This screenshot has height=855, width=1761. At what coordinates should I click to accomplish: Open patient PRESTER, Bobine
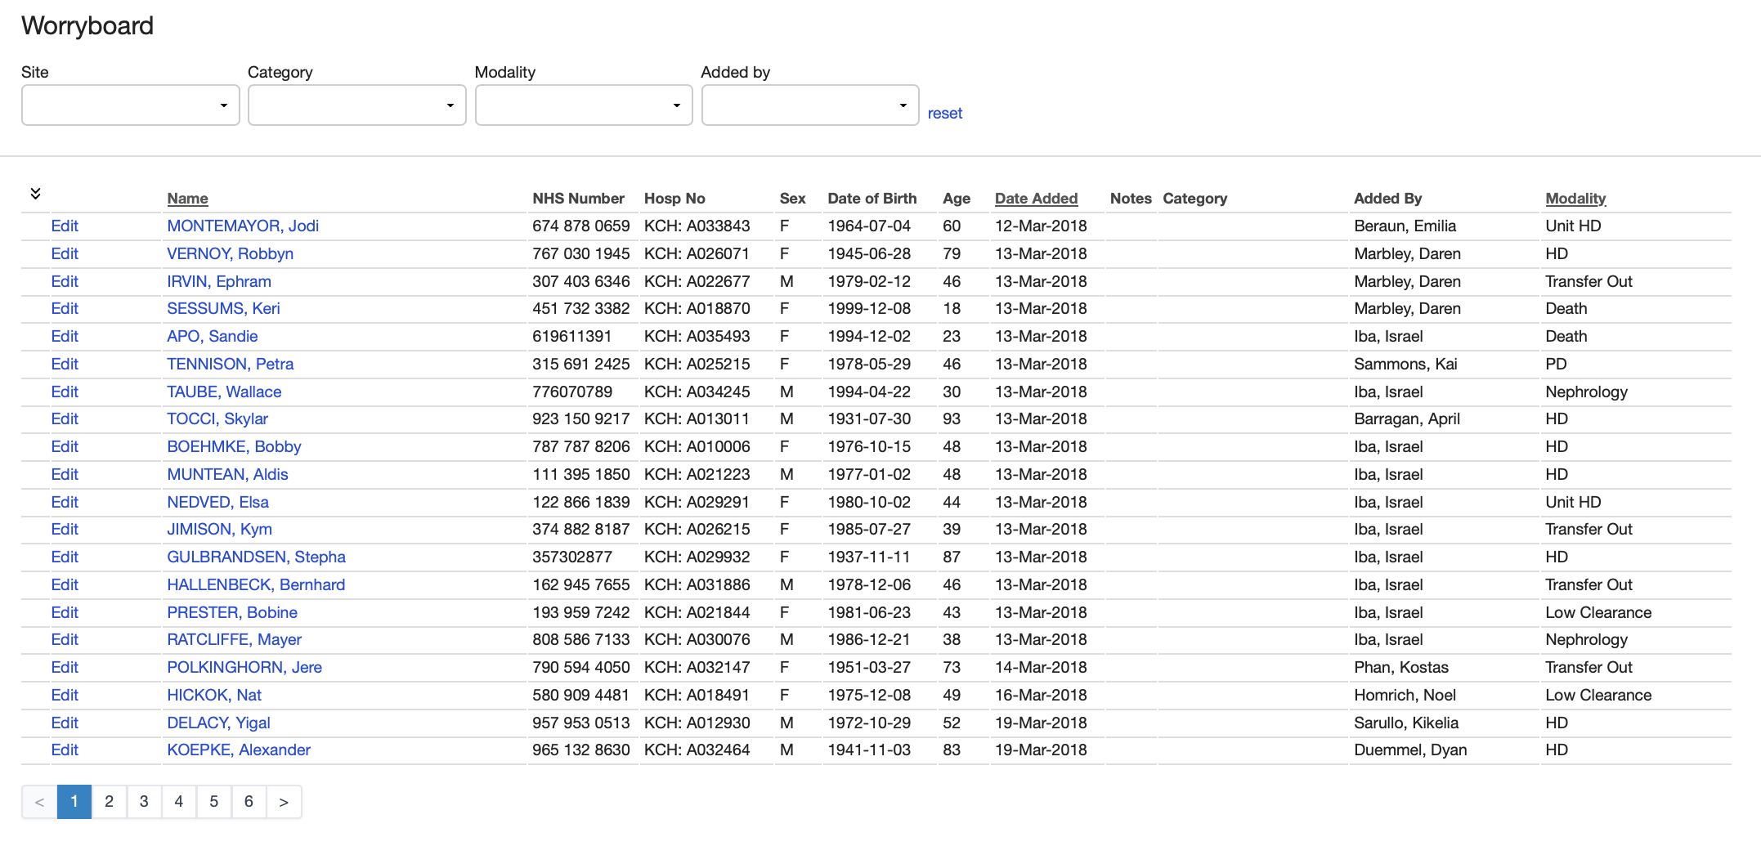232,613
